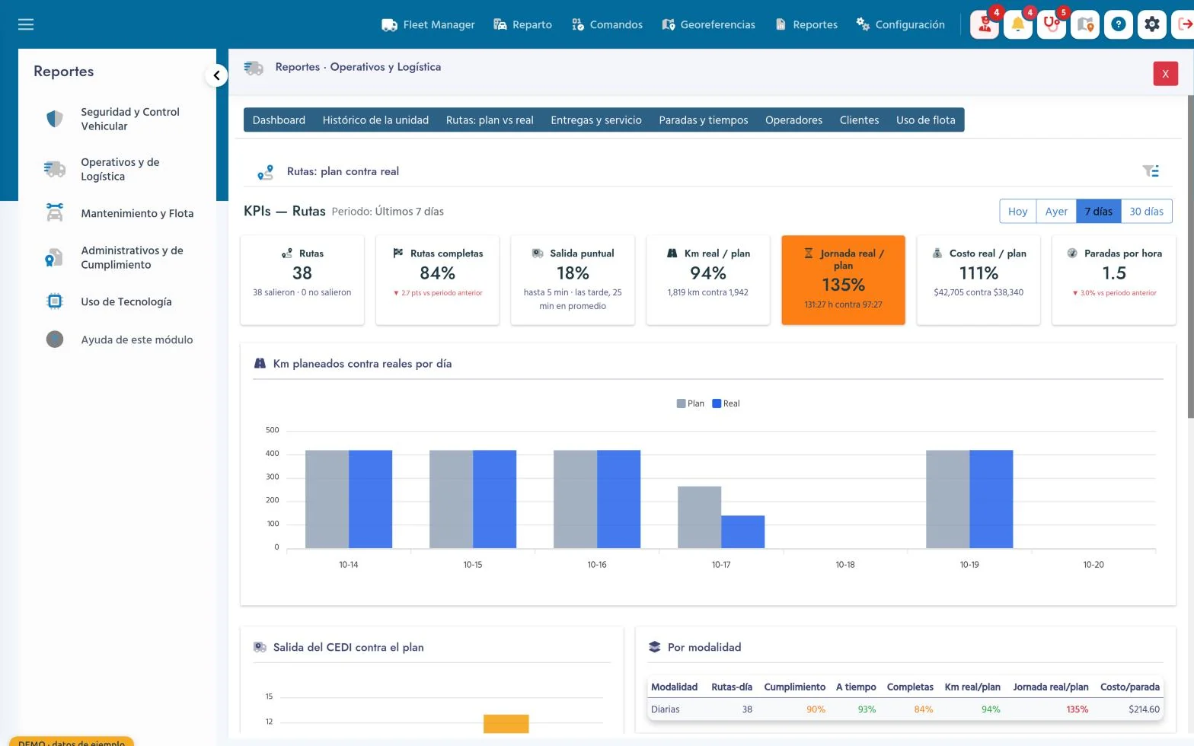Open the hamburger menu icon
The width and height of the screenshot is (1194, 746).
pyautogui.click(x=26, y=24)
